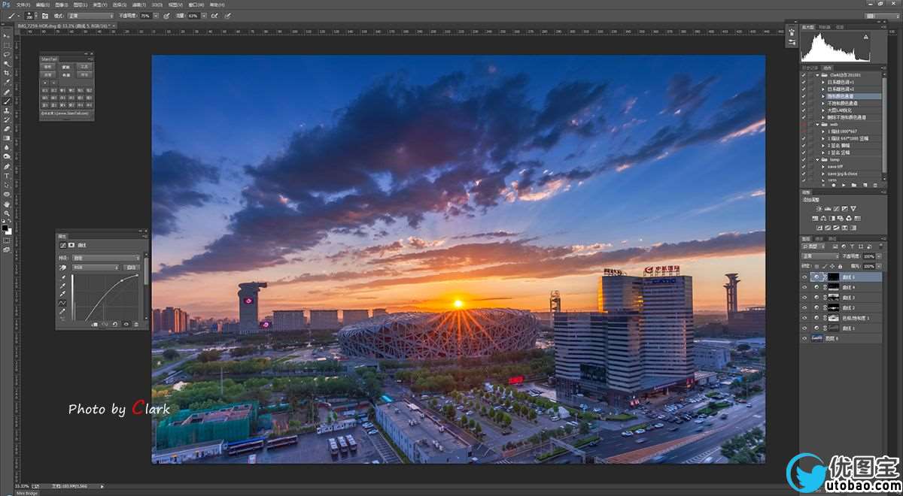Toggle visibility of bottom 图层 0 layer
The width and height of the screenshot is (903, 496).
coord(804,338)
